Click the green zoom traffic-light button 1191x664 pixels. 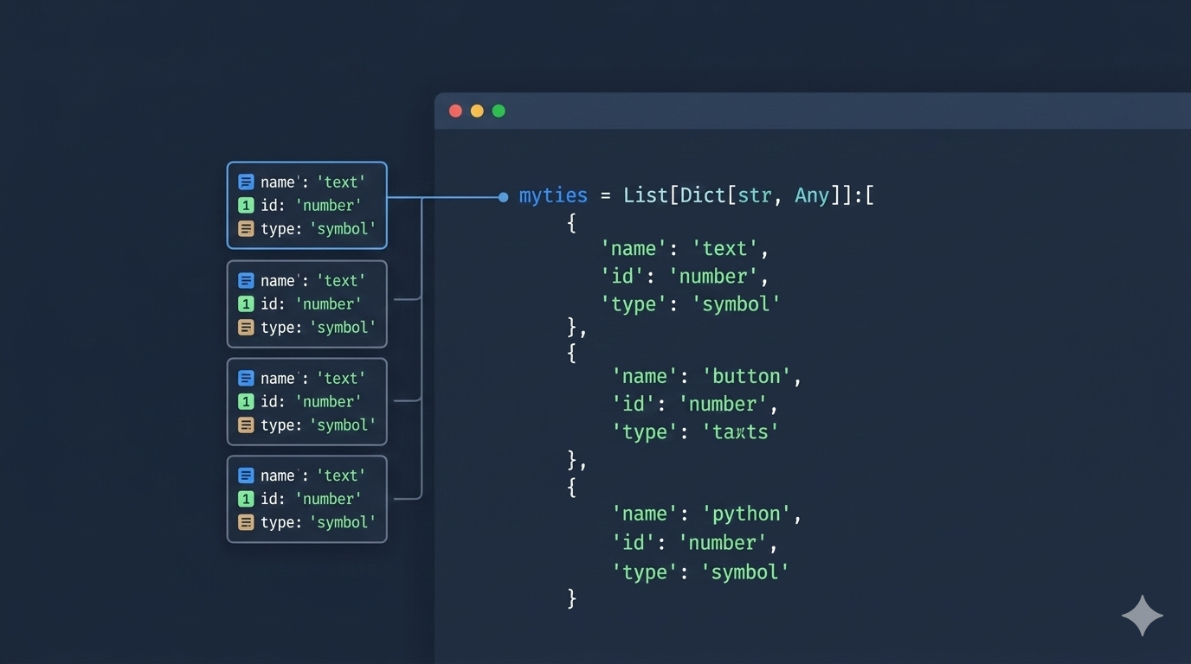pyautogui.click(x=499, y=111)
